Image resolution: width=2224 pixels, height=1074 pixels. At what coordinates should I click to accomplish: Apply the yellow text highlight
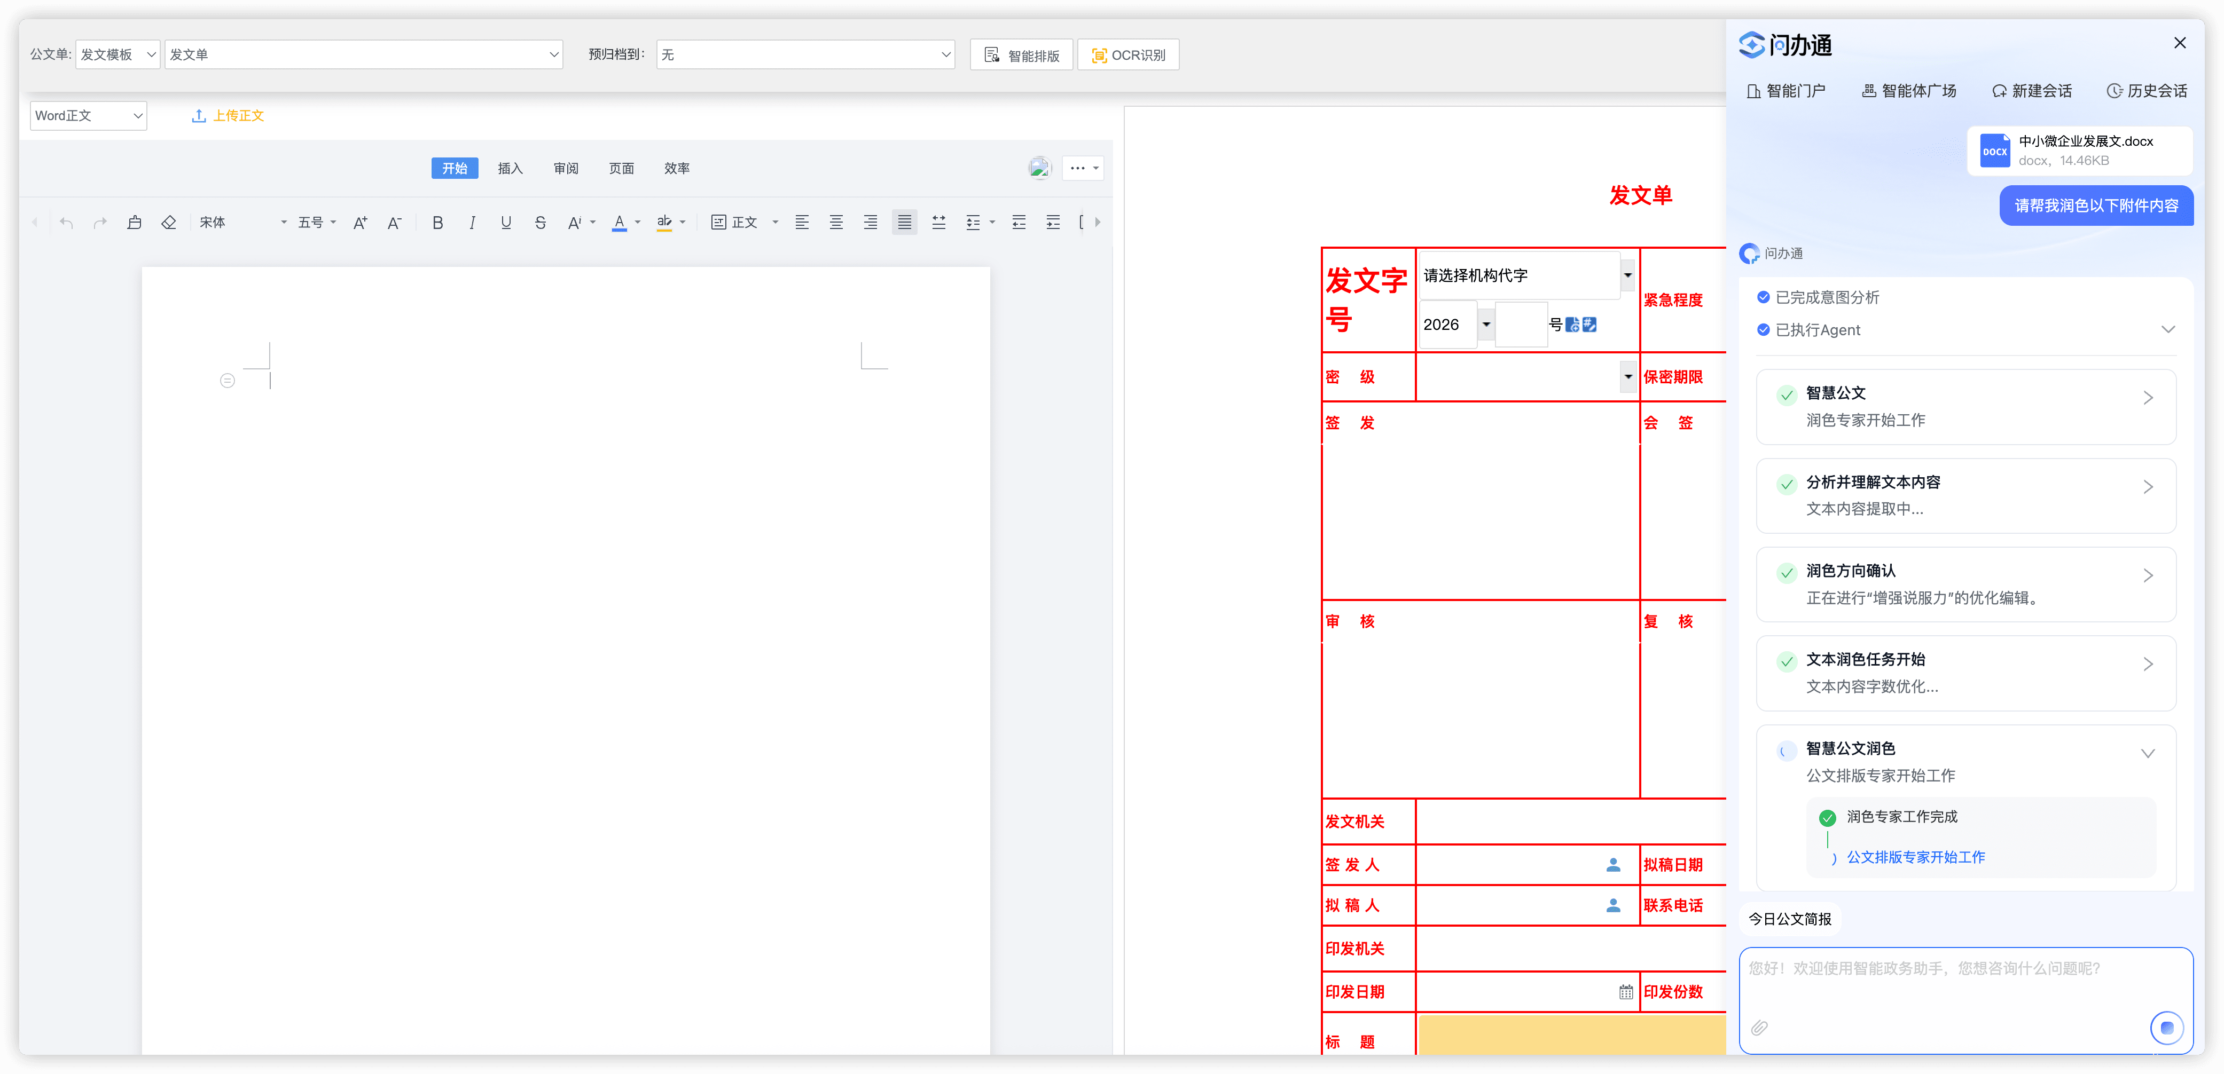point(664,223)
